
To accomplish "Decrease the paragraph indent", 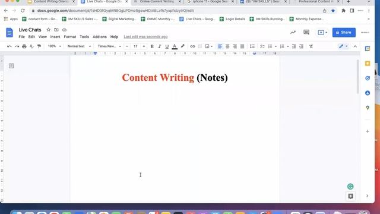I will point(294,46).
